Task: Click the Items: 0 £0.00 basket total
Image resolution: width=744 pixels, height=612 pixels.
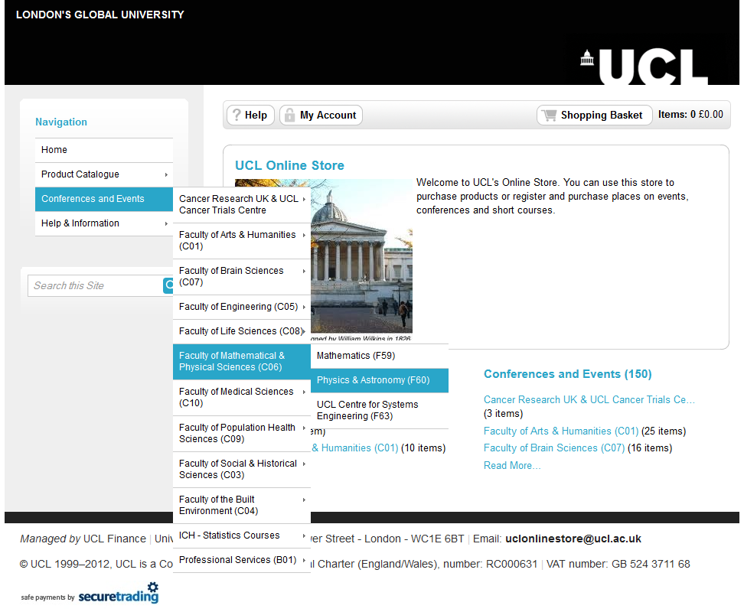Action: [690, 115]
